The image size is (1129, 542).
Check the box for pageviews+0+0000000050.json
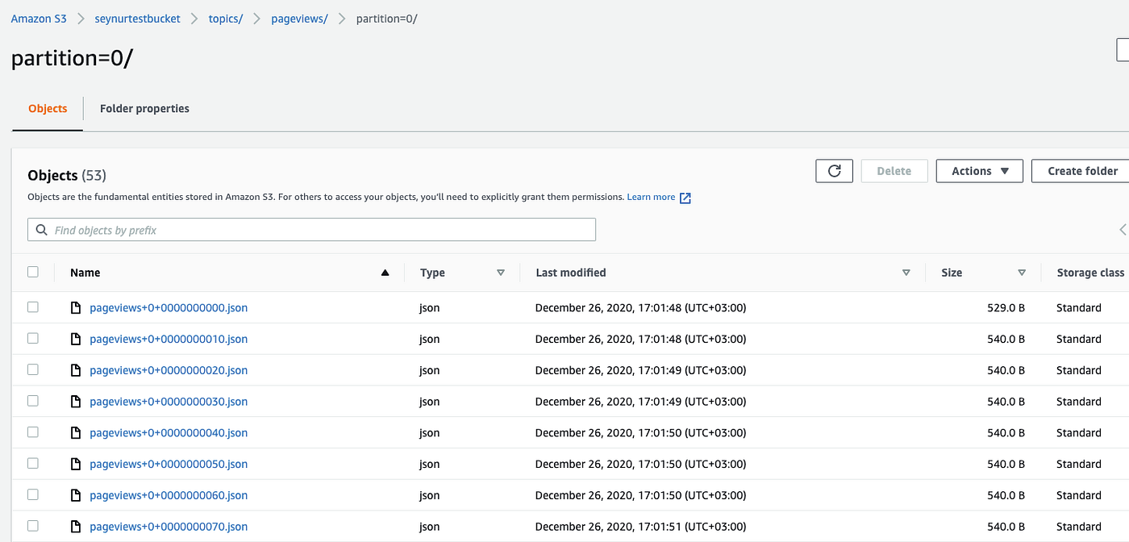point(33,463)
